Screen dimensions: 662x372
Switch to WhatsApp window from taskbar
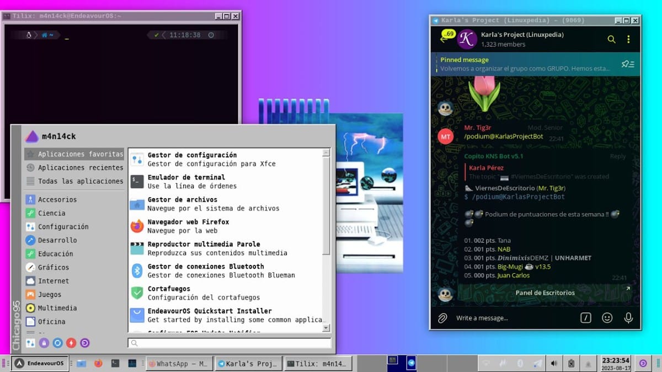coord(179,363)
